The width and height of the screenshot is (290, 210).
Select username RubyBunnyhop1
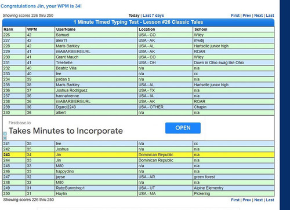click(70, 188)
